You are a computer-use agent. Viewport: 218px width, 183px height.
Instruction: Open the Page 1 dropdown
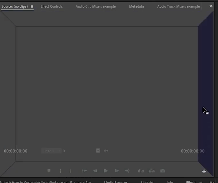click(51, 151)
